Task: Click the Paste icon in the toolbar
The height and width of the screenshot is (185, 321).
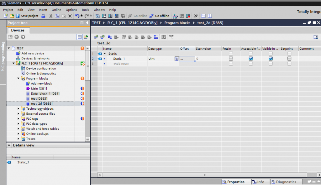Action: click(63, 16)
